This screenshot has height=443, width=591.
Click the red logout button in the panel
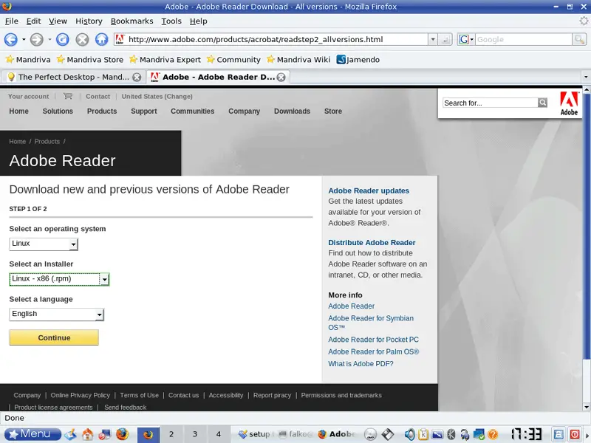[x=575, y=434]
